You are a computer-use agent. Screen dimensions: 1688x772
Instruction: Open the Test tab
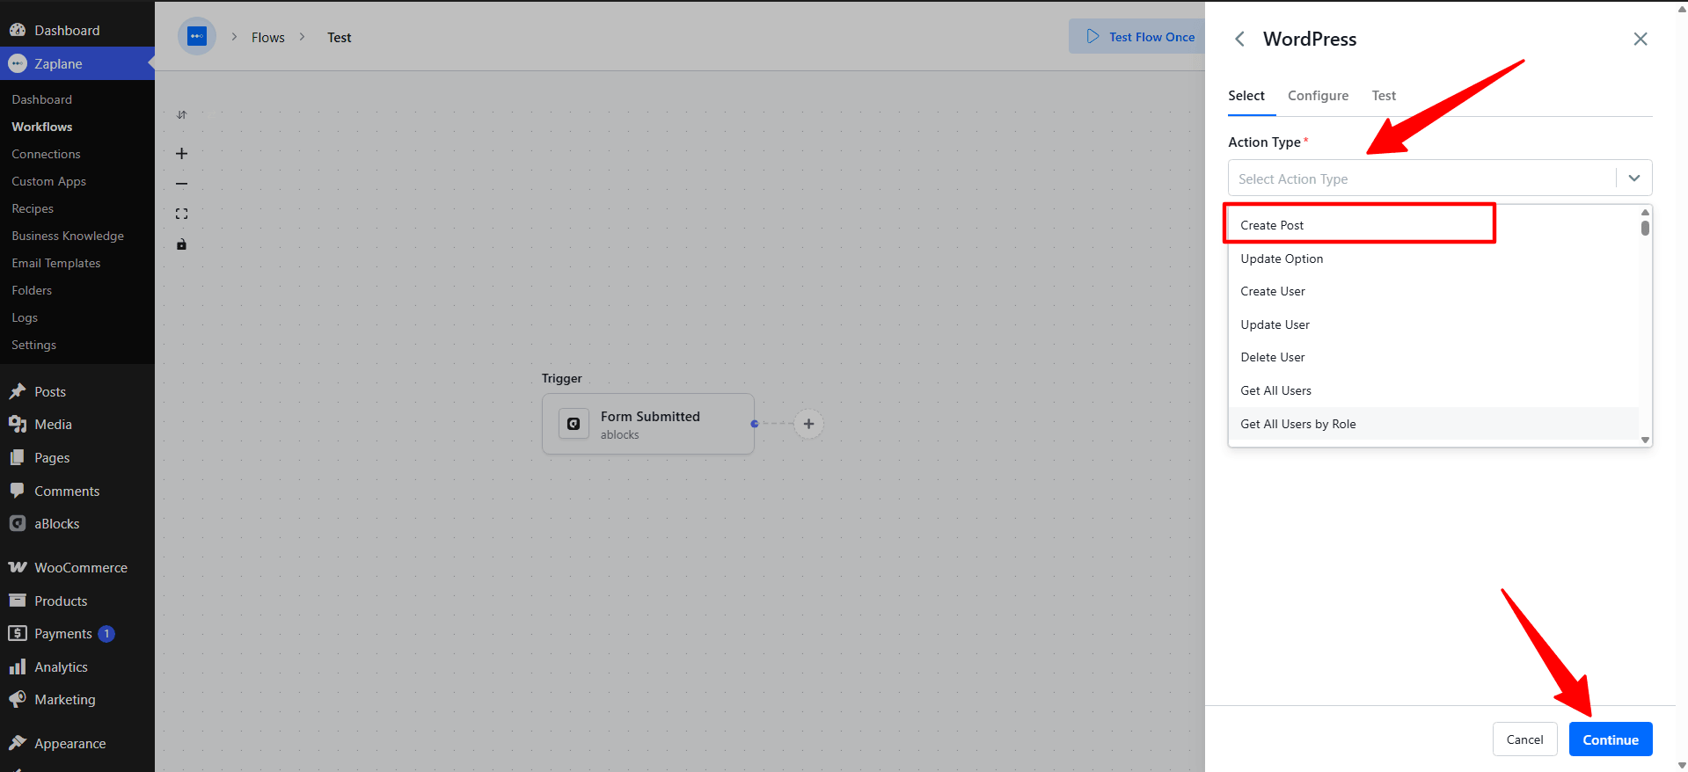pos(1384,96)
